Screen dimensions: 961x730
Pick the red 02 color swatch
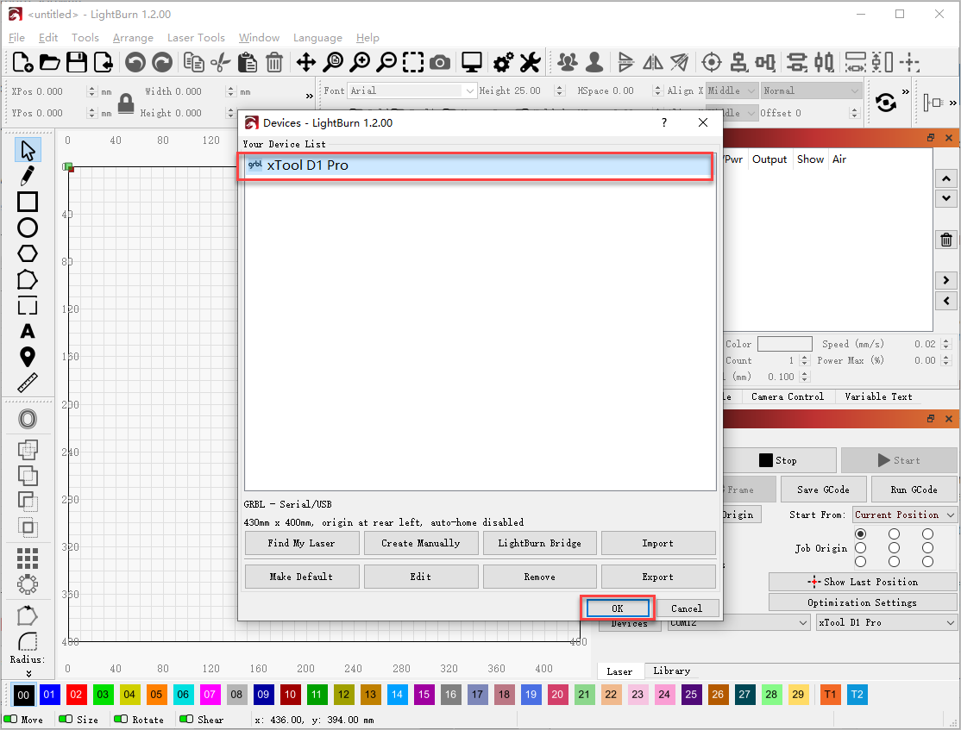(x=77, y=695)
